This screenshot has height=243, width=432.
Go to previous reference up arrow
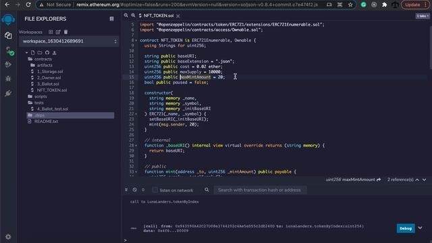(417, 180)
